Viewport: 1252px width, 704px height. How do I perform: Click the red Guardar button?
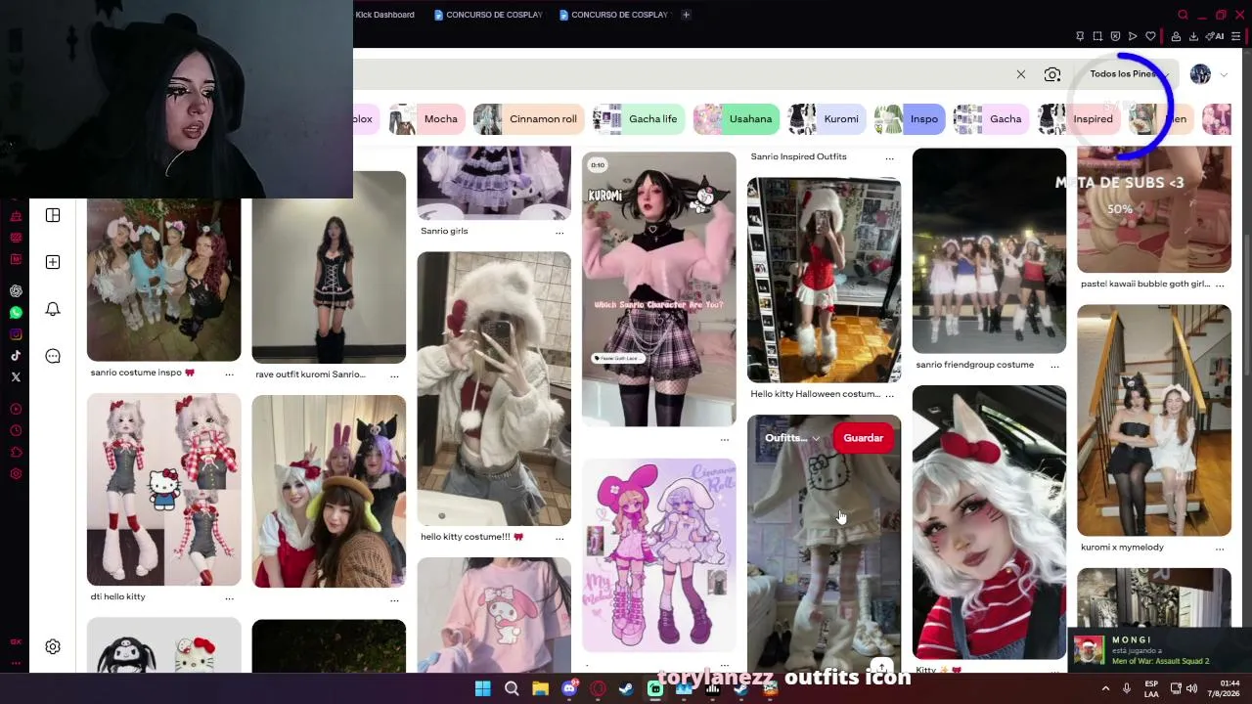864,438
